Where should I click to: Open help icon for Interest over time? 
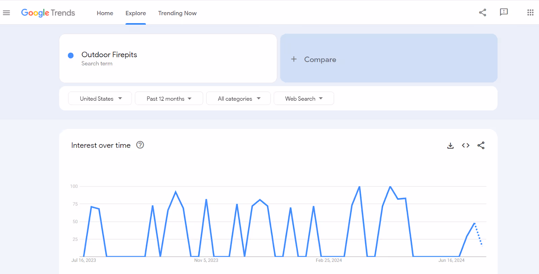click(x=140, y=145)
